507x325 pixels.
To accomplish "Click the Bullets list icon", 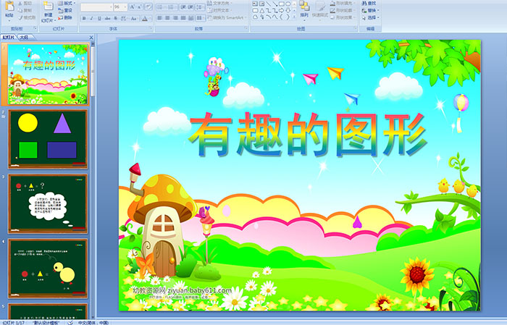I will pos(160,7).
